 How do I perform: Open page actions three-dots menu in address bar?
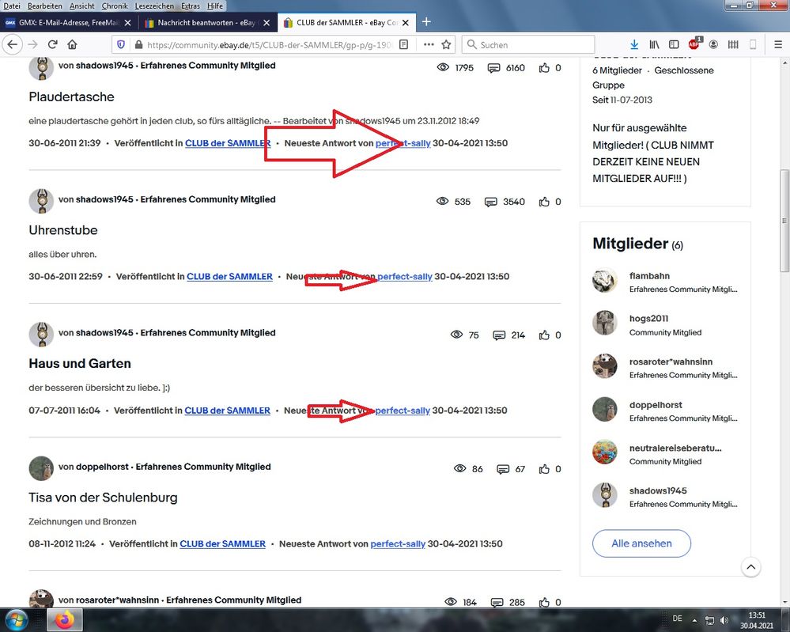coord(428,45)
